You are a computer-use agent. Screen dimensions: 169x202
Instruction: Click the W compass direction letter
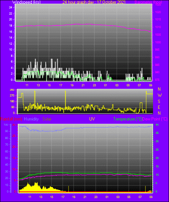pyautogui.click(x=160, y=95)
